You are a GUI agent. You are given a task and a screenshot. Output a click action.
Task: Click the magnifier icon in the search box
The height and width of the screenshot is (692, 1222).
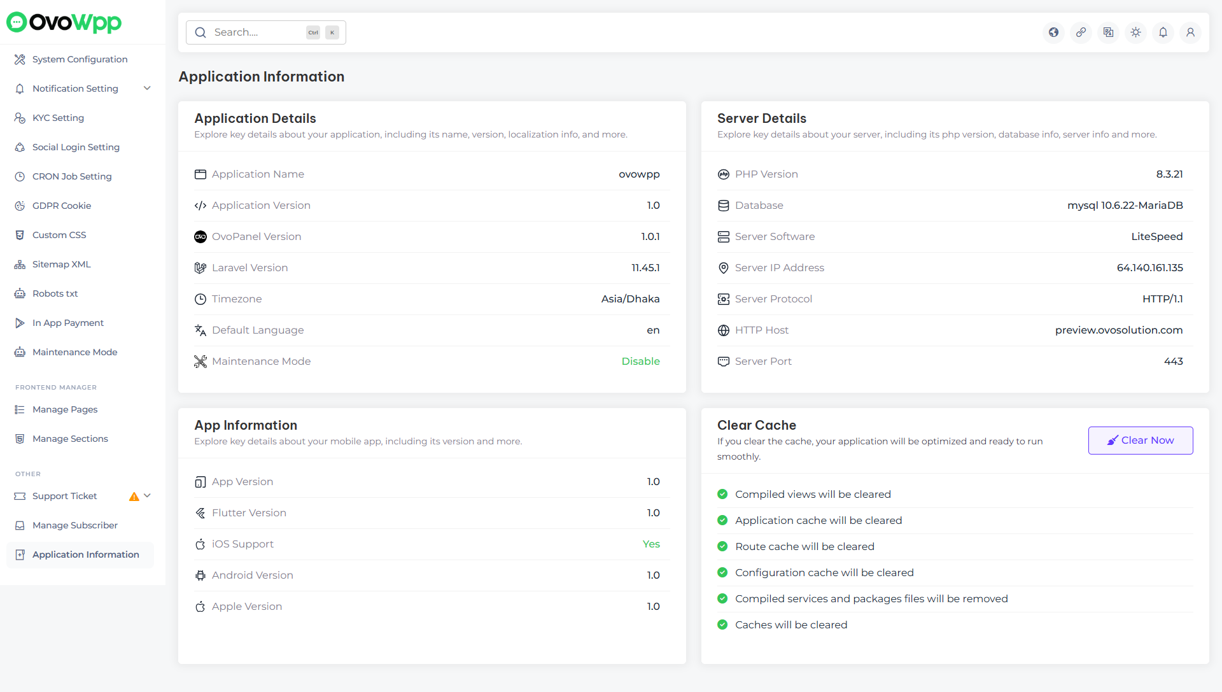tap(200, 32)
